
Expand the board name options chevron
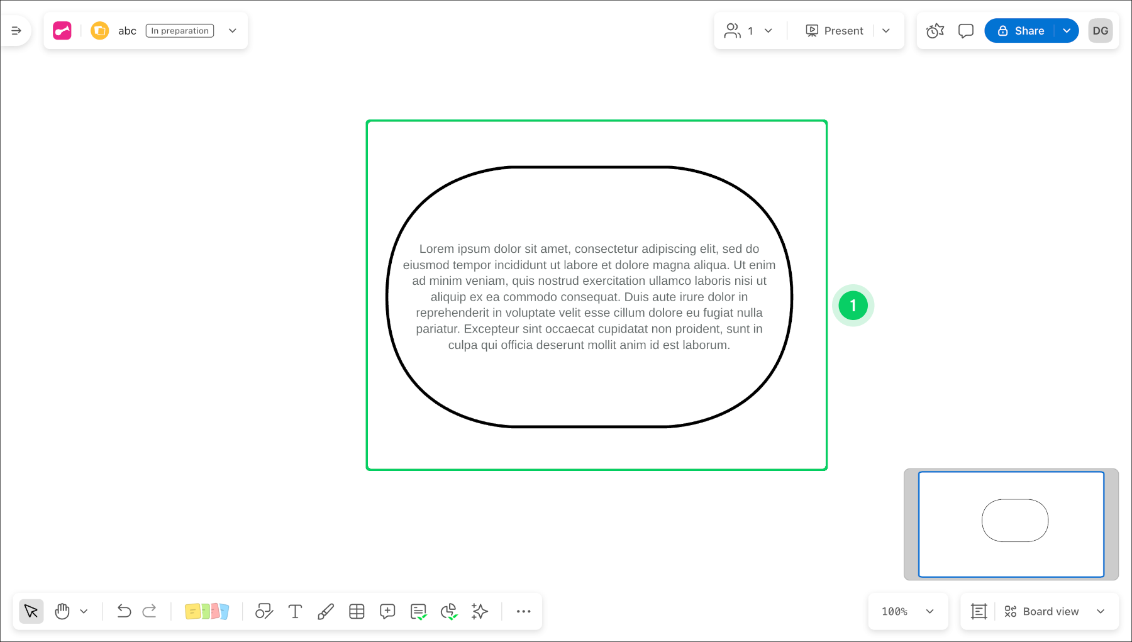pyautogui.click(x=232, y=30)
